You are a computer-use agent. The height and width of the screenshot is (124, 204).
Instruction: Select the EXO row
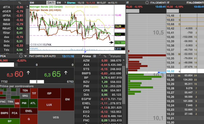(x=98, y=112)
